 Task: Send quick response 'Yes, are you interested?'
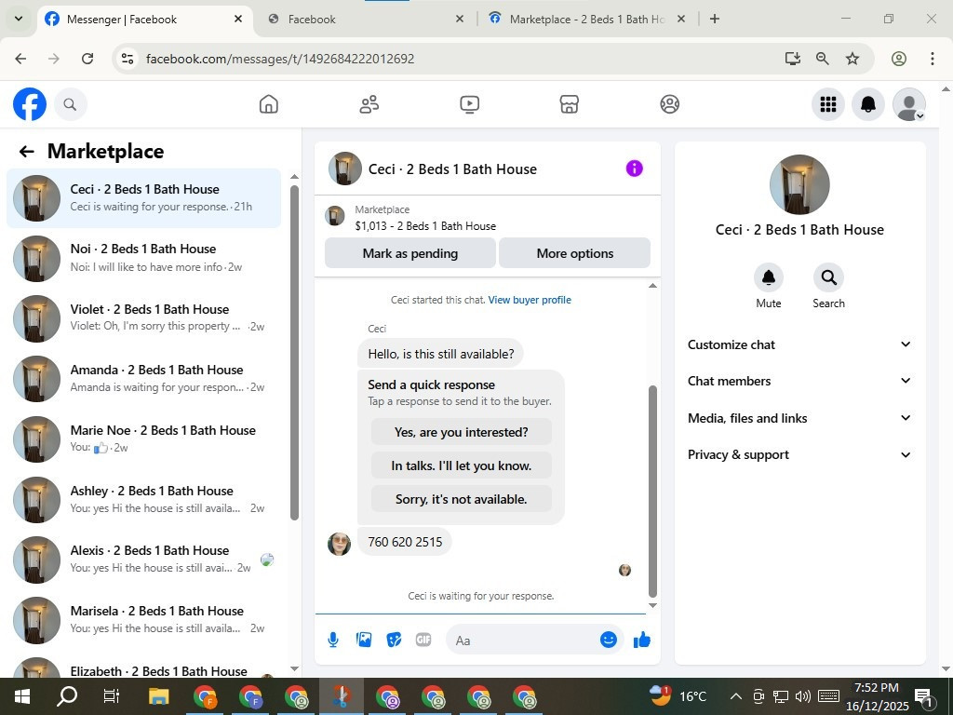[462, 432]
